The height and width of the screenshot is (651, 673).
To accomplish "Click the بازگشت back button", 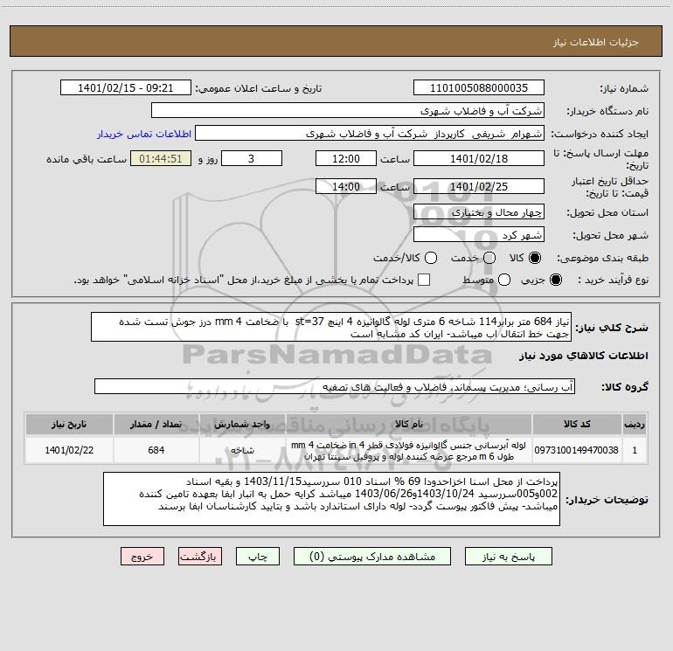I will [200, 557].
